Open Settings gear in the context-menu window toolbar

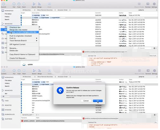(x=154, y=4)
